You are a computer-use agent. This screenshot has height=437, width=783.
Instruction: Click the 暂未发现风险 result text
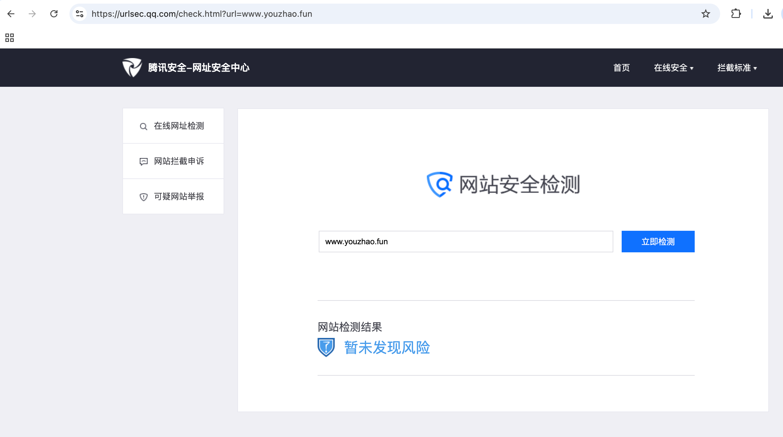click(387, 347)
